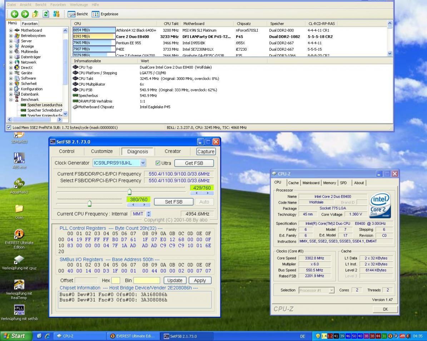Switch to the Memory tab in CPU-Z
This screenshot has height=341, width=427.
pos(329,183)
